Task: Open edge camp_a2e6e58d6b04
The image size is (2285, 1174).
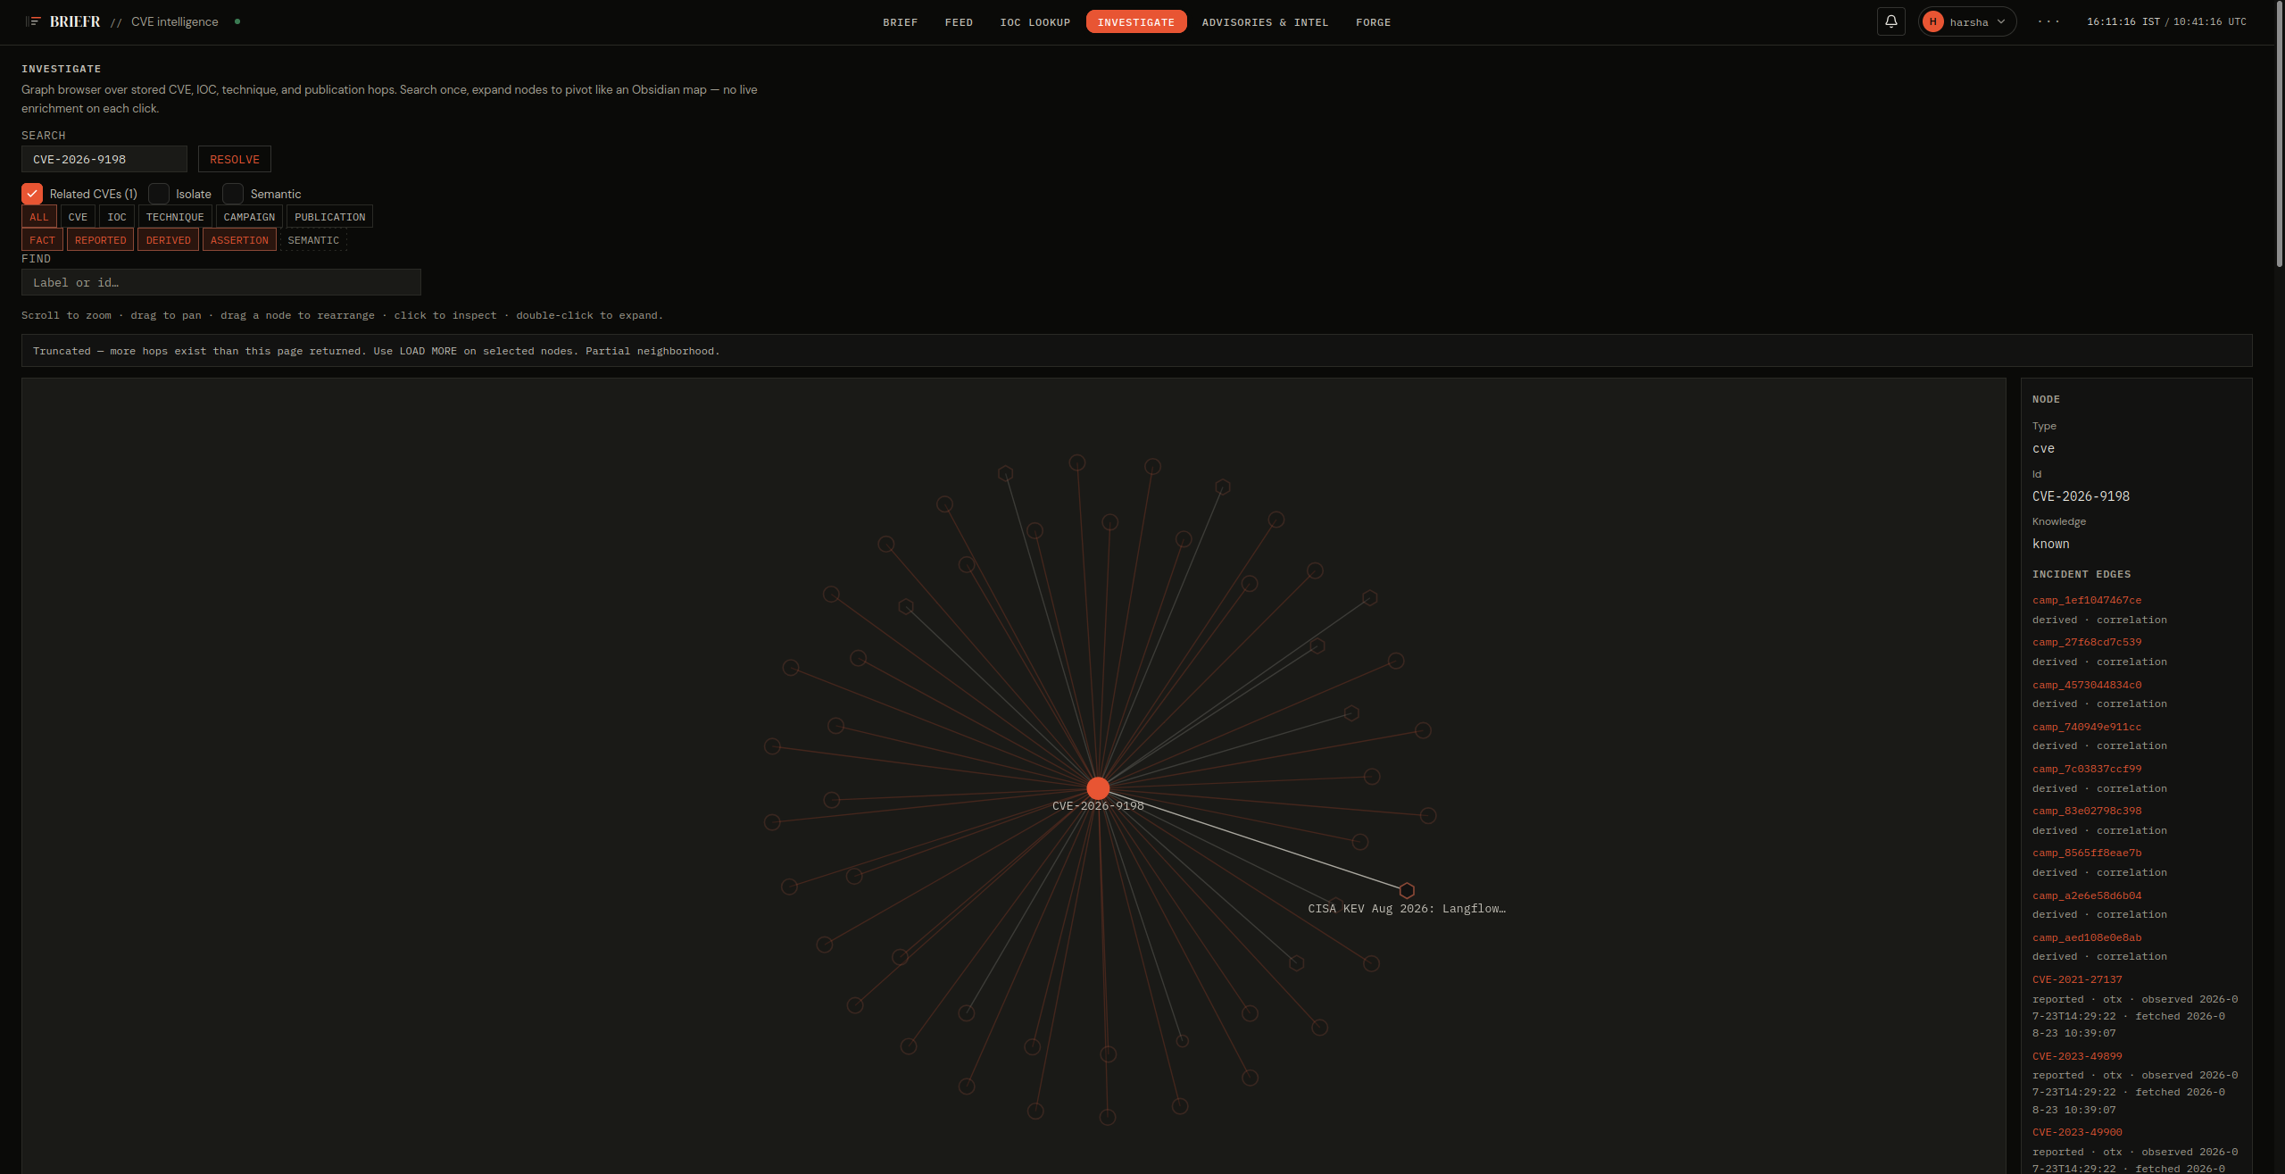Action: (x=2087, y=895)
